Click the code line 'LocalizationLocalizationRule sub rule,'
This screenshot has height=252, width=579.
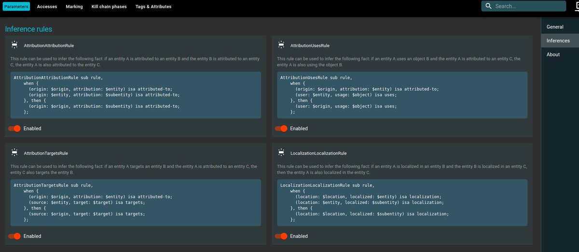(x=327, y=185)
